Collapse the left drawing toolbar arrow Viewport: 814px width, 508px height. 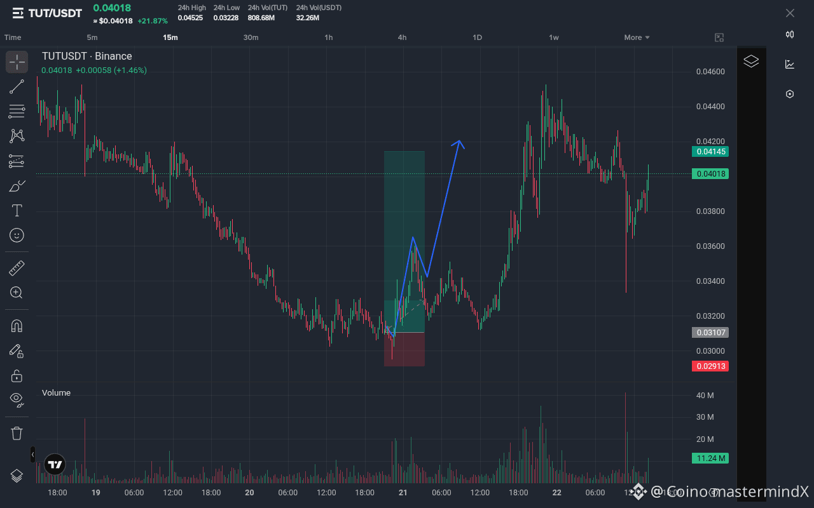pos(33,455)
